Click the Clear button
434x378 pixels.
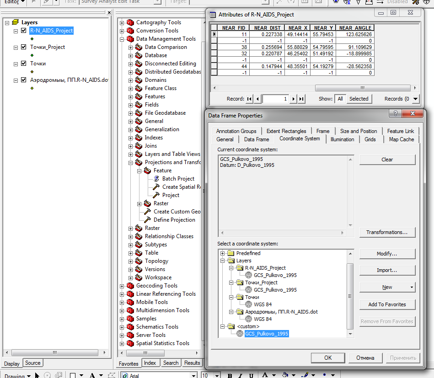tap(387, 160)
